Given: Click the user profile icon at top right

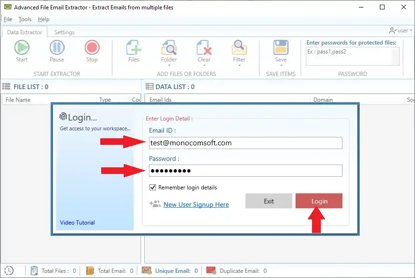Looking at the screenshot, I should tap(393, 30).
